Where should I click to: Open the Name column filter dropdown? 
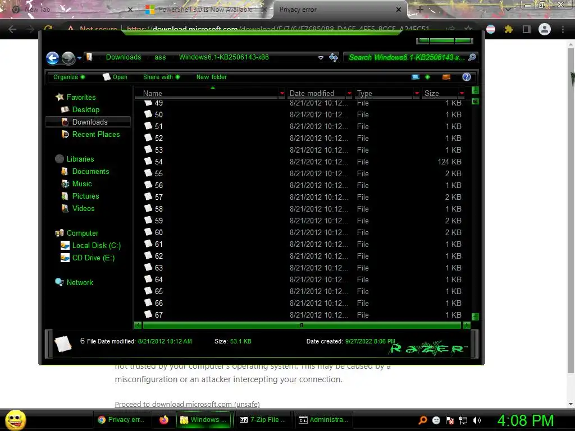(282, 94)
